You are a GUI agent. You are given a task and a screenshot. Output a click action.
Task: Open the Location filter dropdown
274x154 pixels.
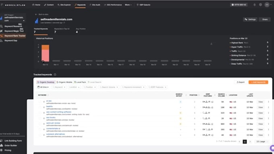pos(74,87)
